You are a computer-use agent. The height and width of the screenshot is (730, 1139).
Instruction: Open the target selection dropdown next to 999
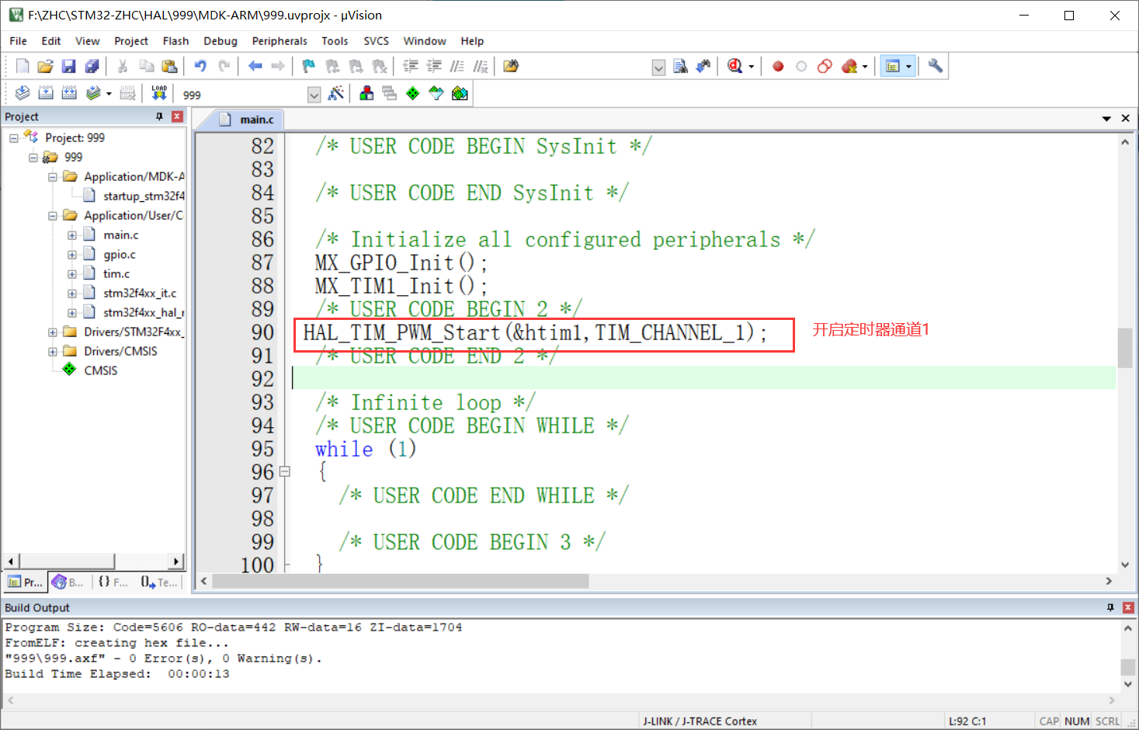point(314,94)
